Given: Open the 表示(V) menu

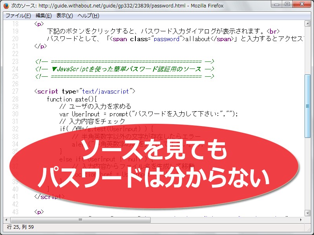Looking at the screenshot, I should click(64, 16).
